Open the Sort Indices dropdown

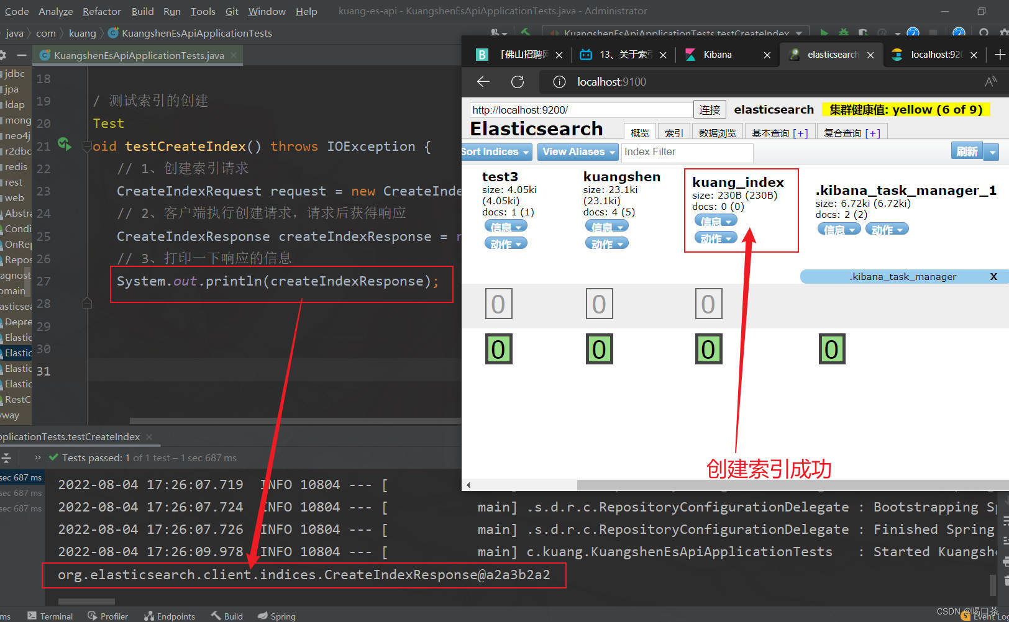[496, 151]
